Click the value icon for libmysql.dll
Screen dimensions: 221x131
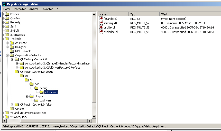101,23
